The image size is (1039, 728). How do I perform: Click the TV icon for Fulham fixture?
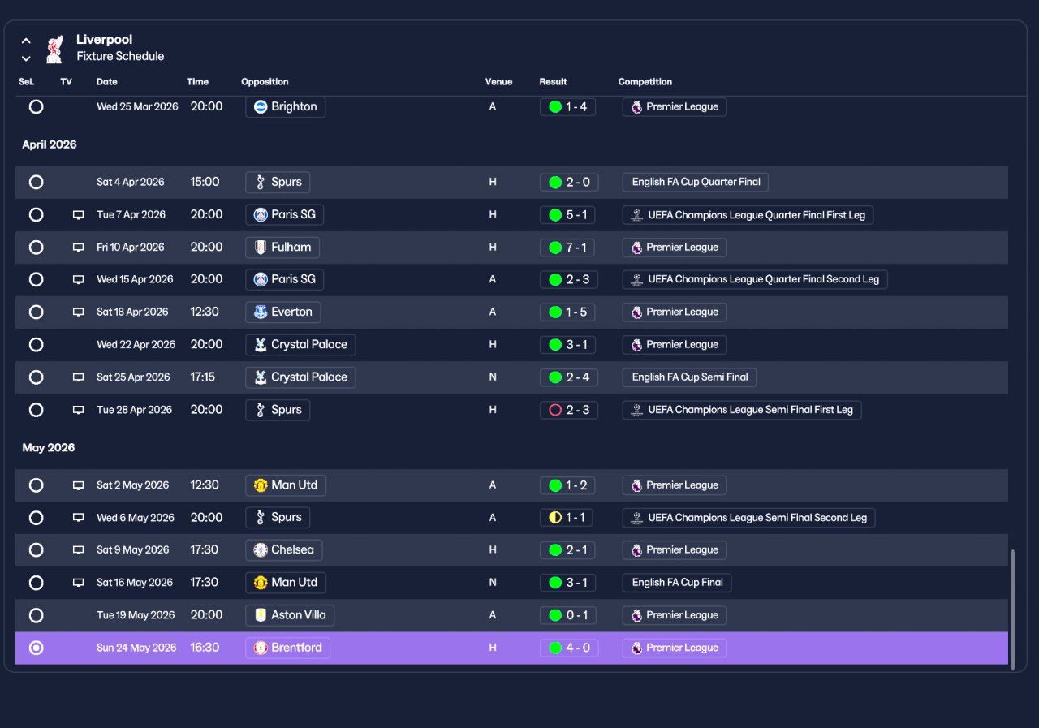pos(79,248)
